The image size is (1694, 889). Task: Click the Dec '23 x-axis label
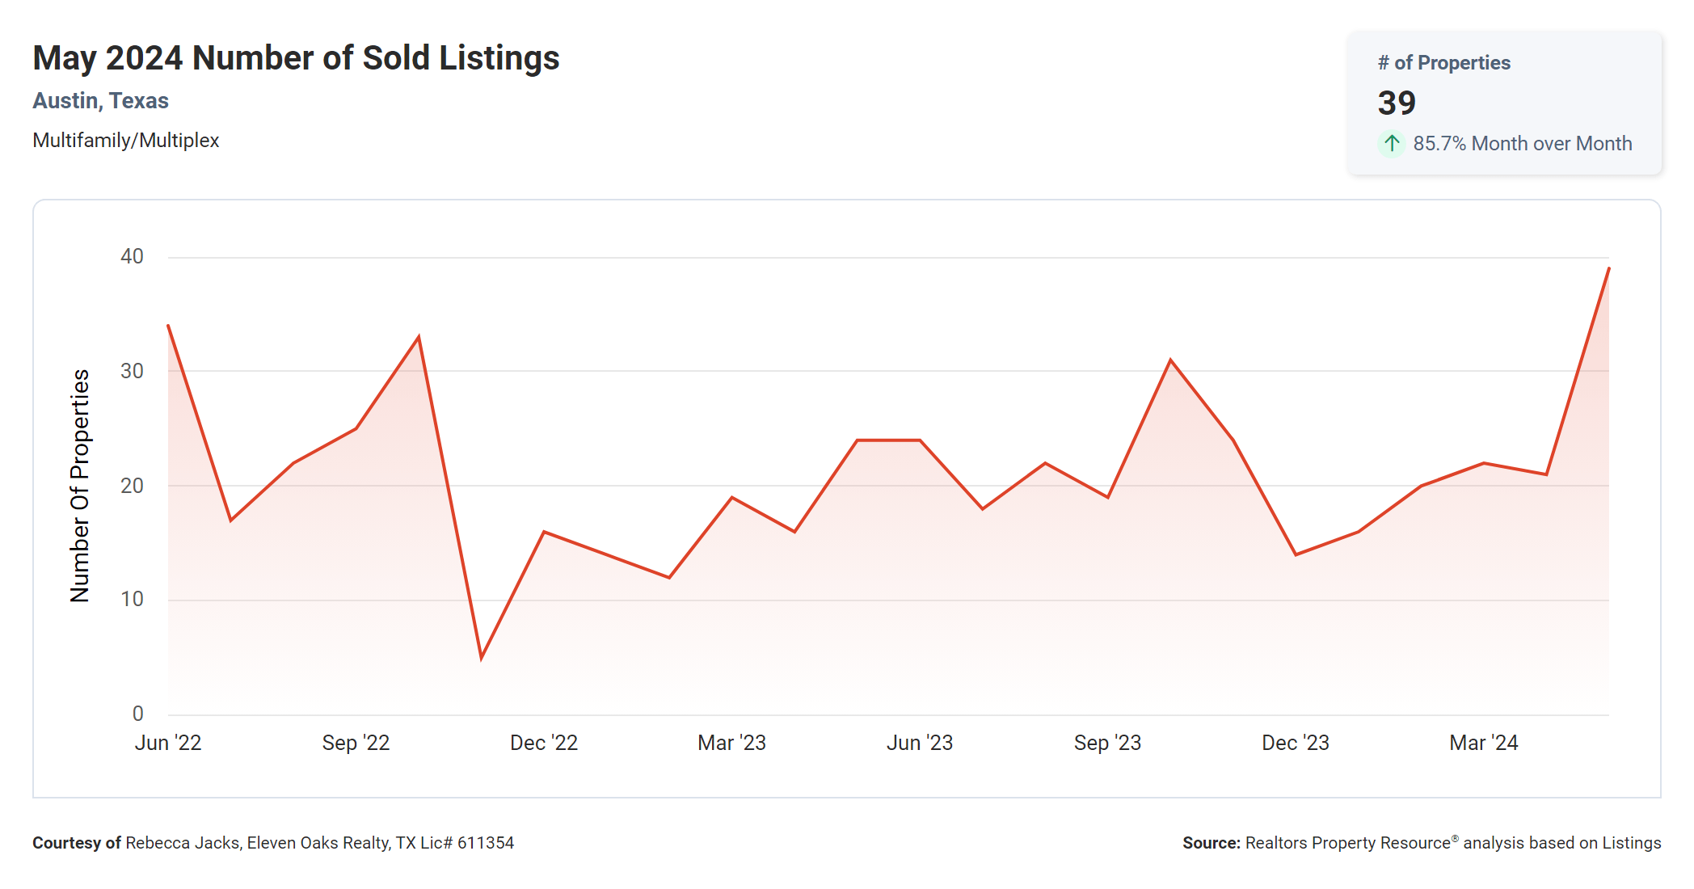(1296, 743)
